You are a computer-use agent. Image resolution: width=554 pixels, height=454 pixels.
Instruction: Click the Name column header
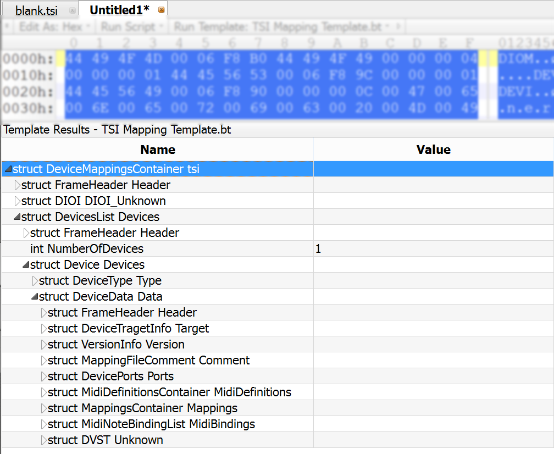click(x=158, y=150)
